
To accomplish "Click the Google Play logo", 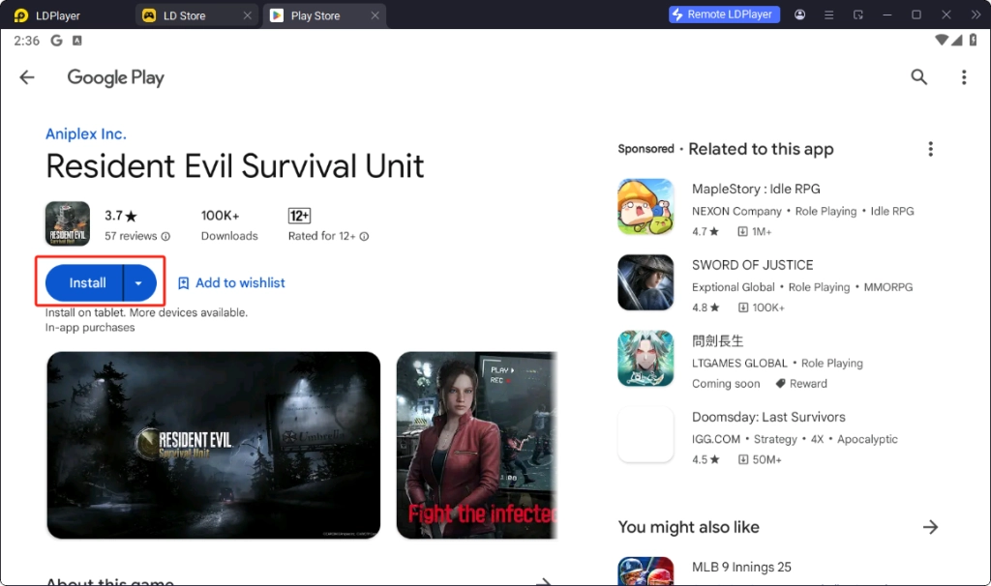I will [x=115, y=77].
